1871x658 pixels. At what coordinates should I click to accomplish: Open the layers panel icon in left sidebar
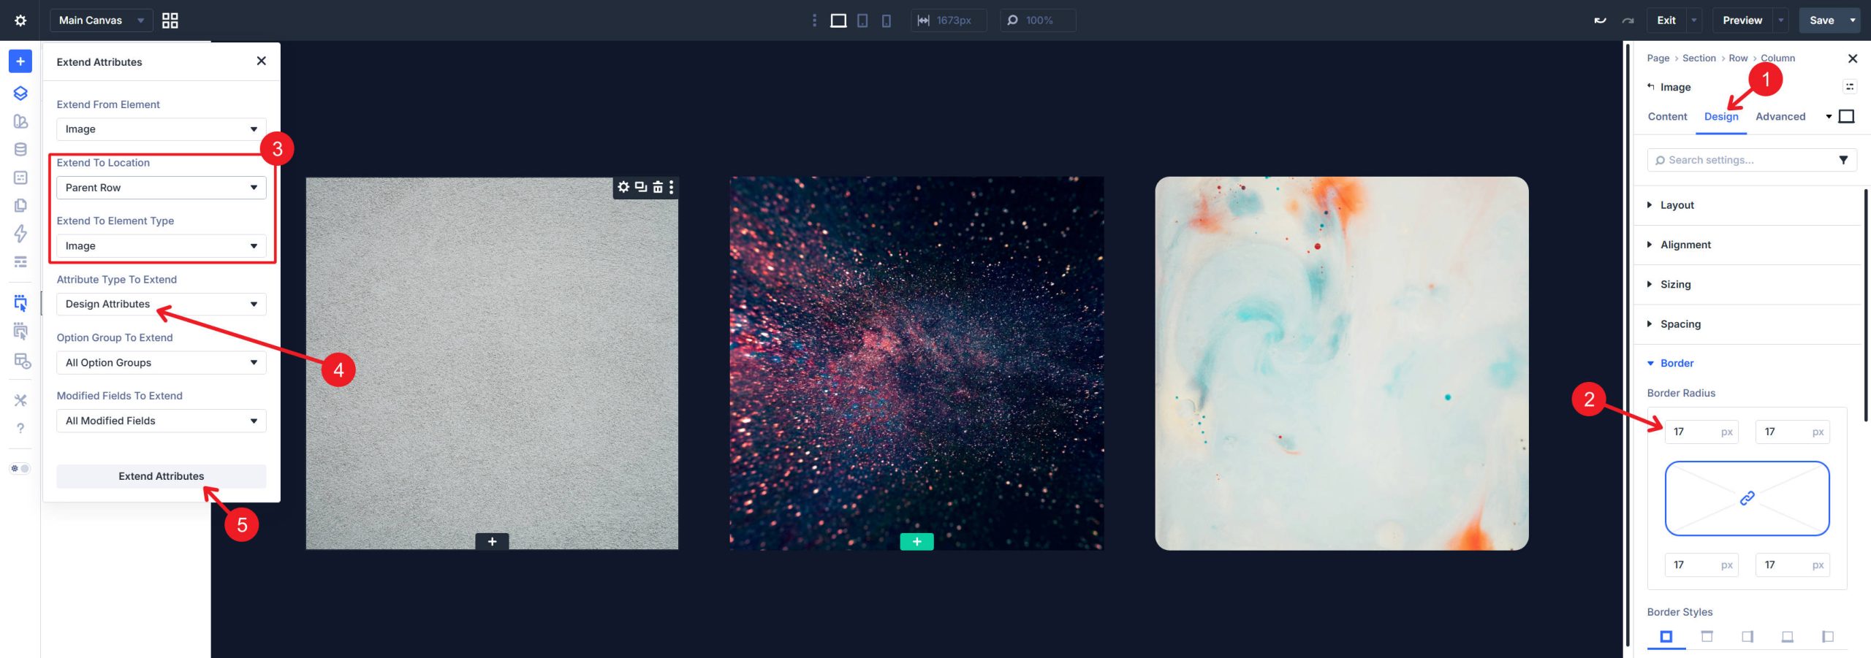[x=20, y=93]
